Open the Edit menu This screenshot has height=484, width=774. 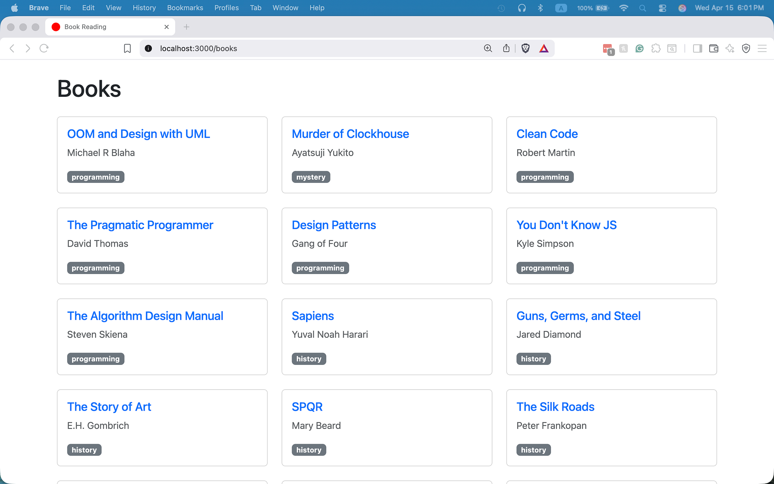pos(88,8)
